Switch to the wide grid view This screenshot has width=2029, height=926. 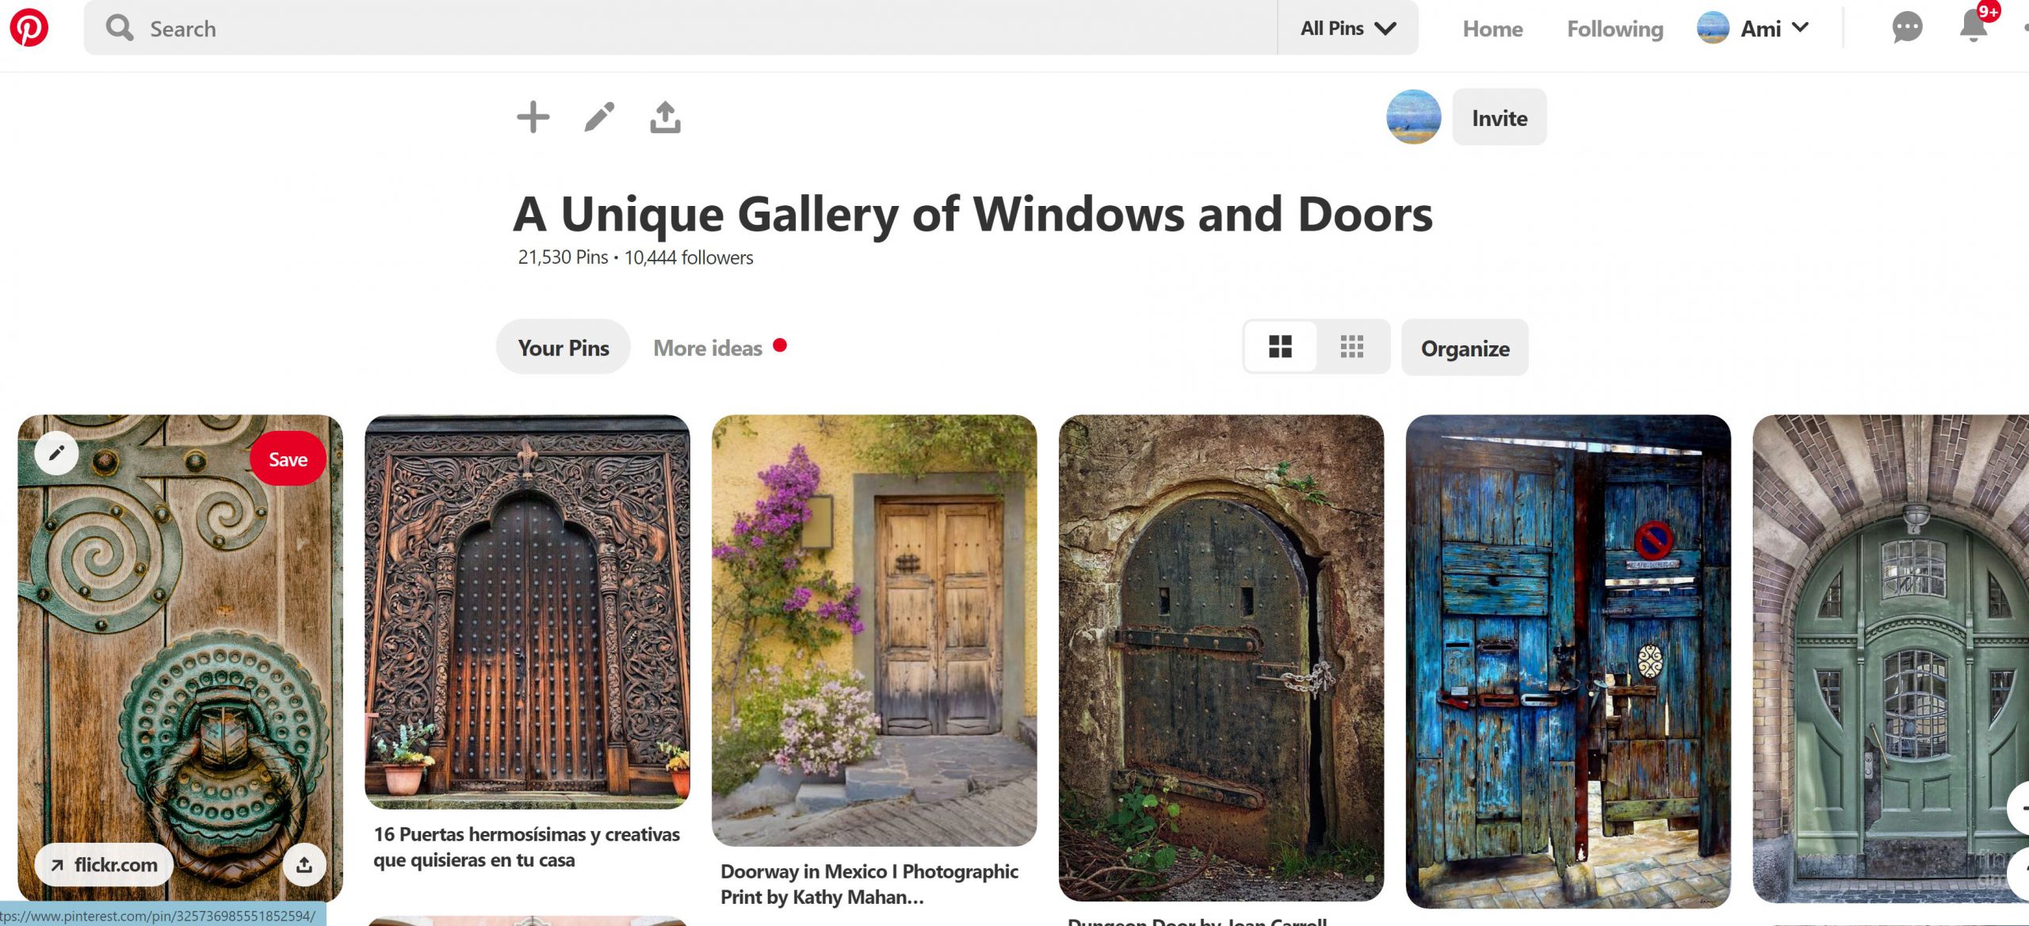(x=1280, y=347)
